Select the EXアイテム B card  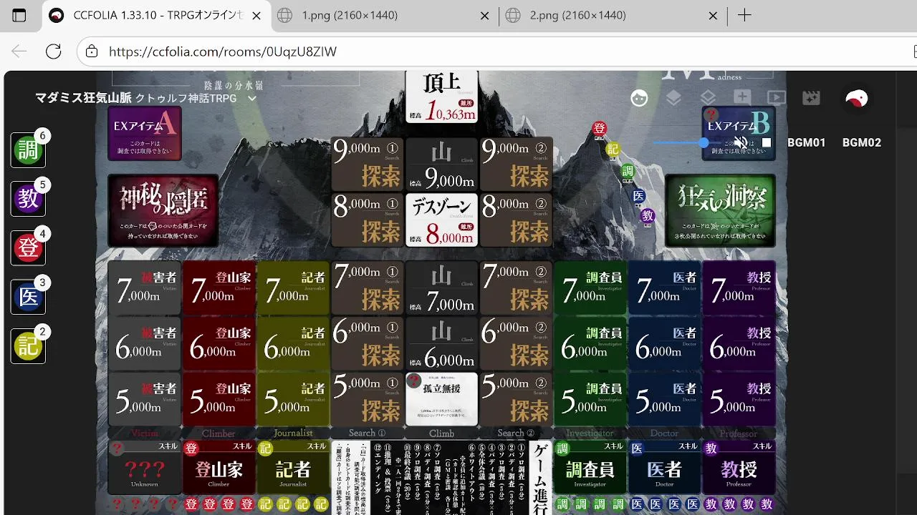click(x=739, y=134)
